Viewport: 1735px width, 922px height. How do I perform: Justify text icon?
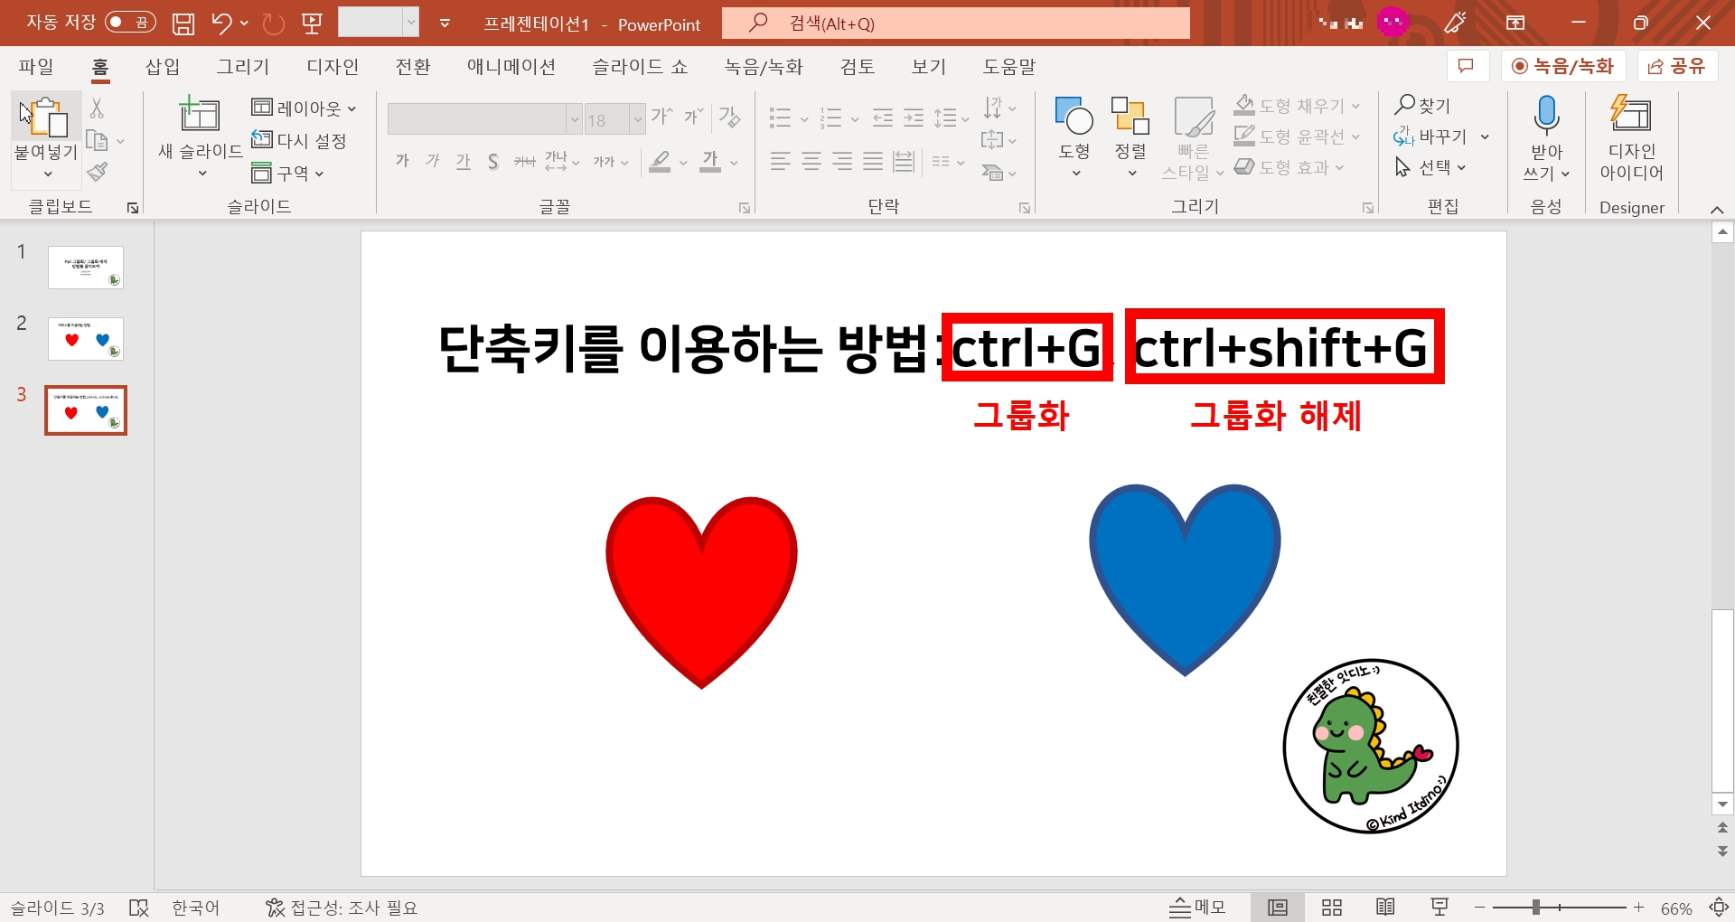pyautogui.click(x=873, y=162)
